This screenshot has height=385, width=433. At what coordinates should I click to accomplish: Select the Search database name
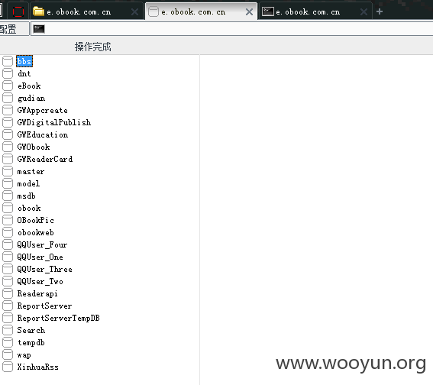pyautogui.click(x=31, y=330)
